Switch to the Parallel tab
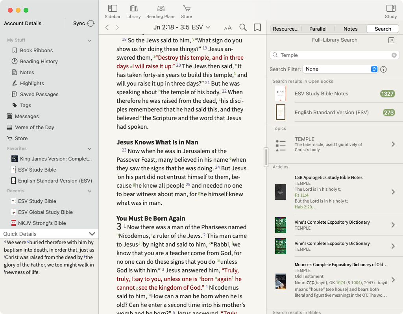The width and height of the screenshot is (403, 314). [x=318, y=29]
